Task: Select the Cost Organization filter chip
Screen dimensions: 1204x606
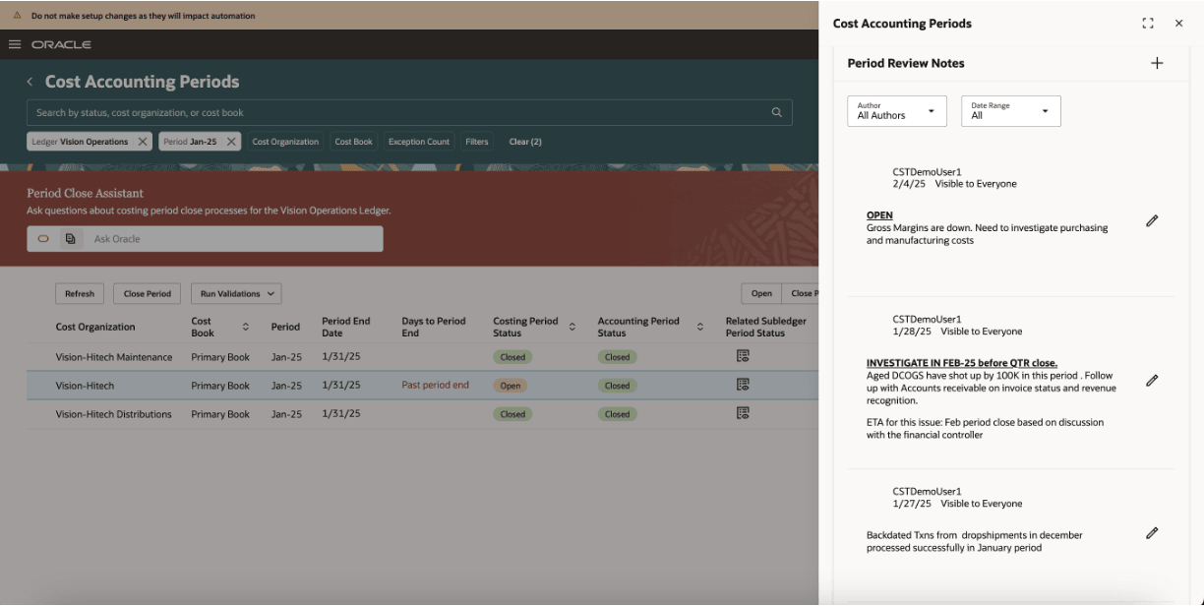Action: pos(285,142)
